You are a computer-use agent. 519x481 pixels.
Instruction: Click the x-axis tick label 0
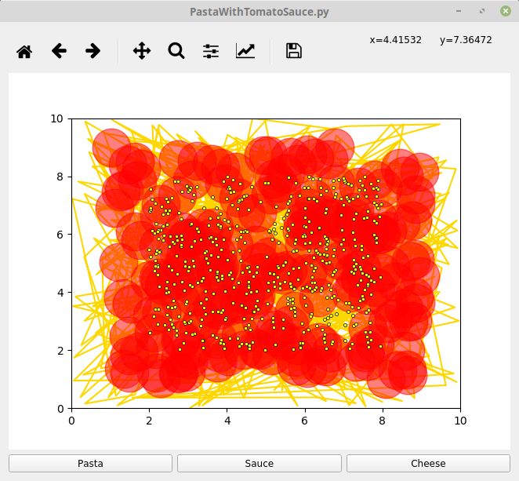pos(71,421)
